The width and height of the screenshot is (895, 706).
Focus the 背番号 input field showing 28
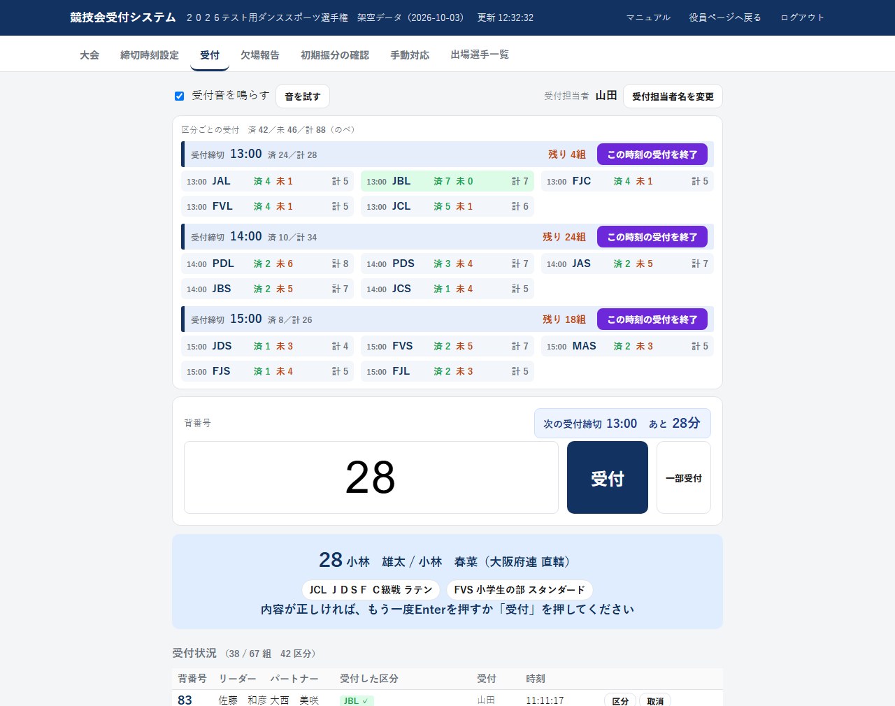coord(371,477)
